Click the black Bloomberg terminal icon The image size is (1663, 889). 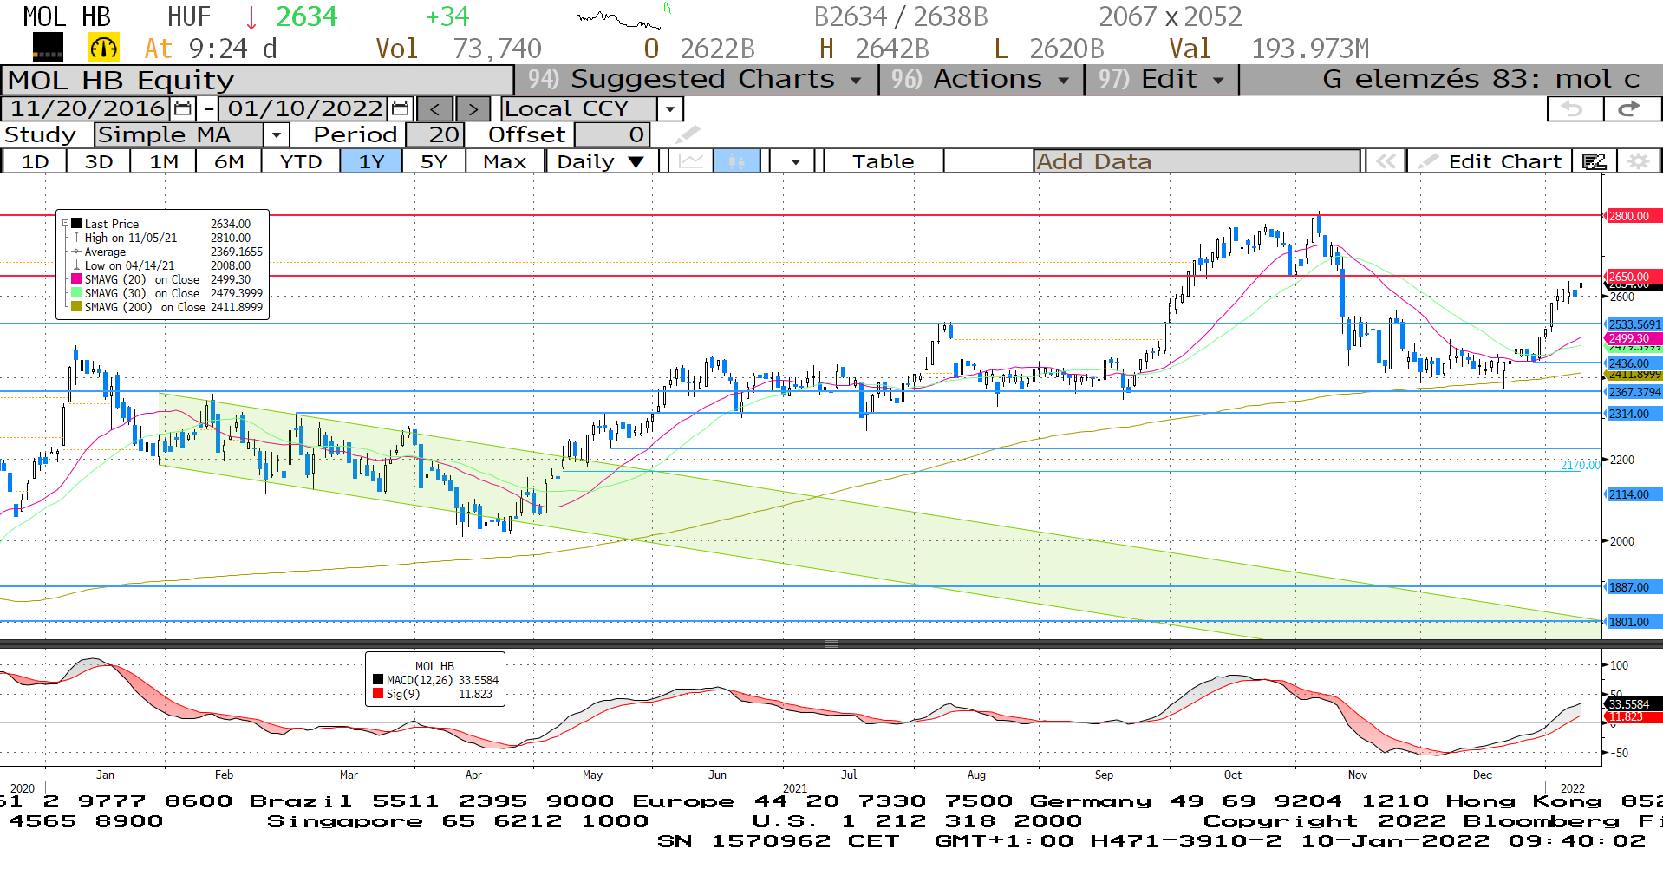point(48,48)
